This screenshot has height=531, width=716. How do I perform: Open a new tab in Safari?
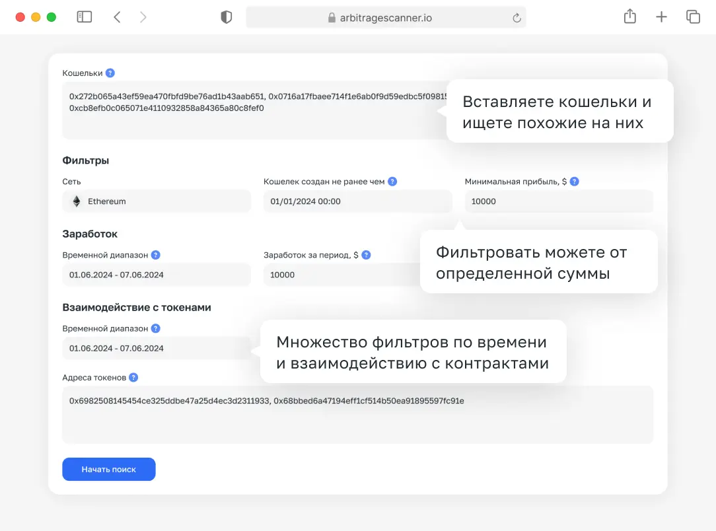click(x=661, y=16)
